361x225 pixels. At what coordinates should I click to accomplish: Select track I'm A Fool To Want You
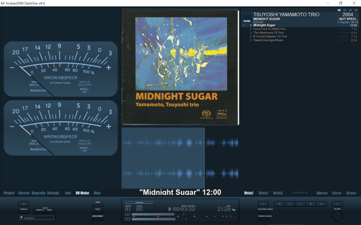[269, 29]
